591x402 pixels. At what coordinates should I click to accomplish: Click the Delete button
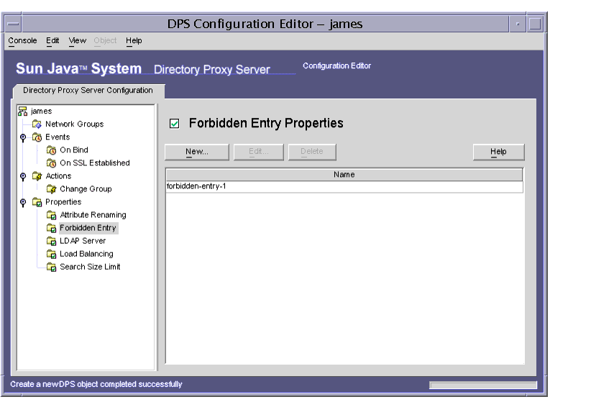coord(312,152)
